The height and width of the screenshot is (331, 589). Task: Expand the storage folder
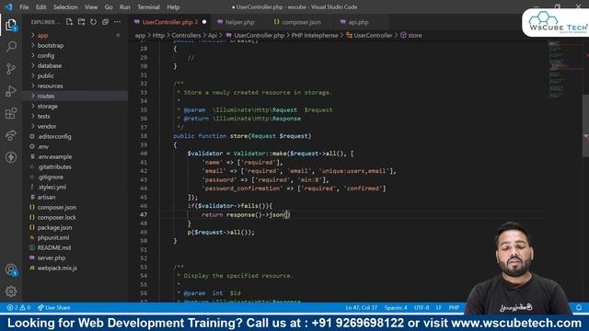click(x=75, y=107)
